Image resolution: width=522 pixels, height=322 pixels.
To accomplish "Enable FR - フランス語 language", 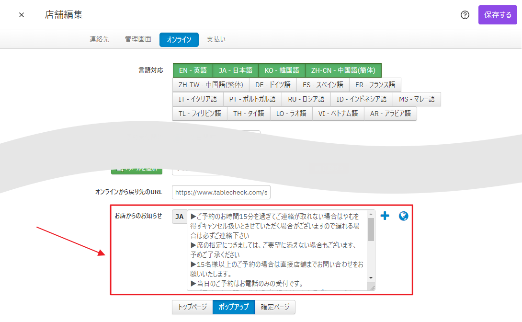I will point(375,85).
